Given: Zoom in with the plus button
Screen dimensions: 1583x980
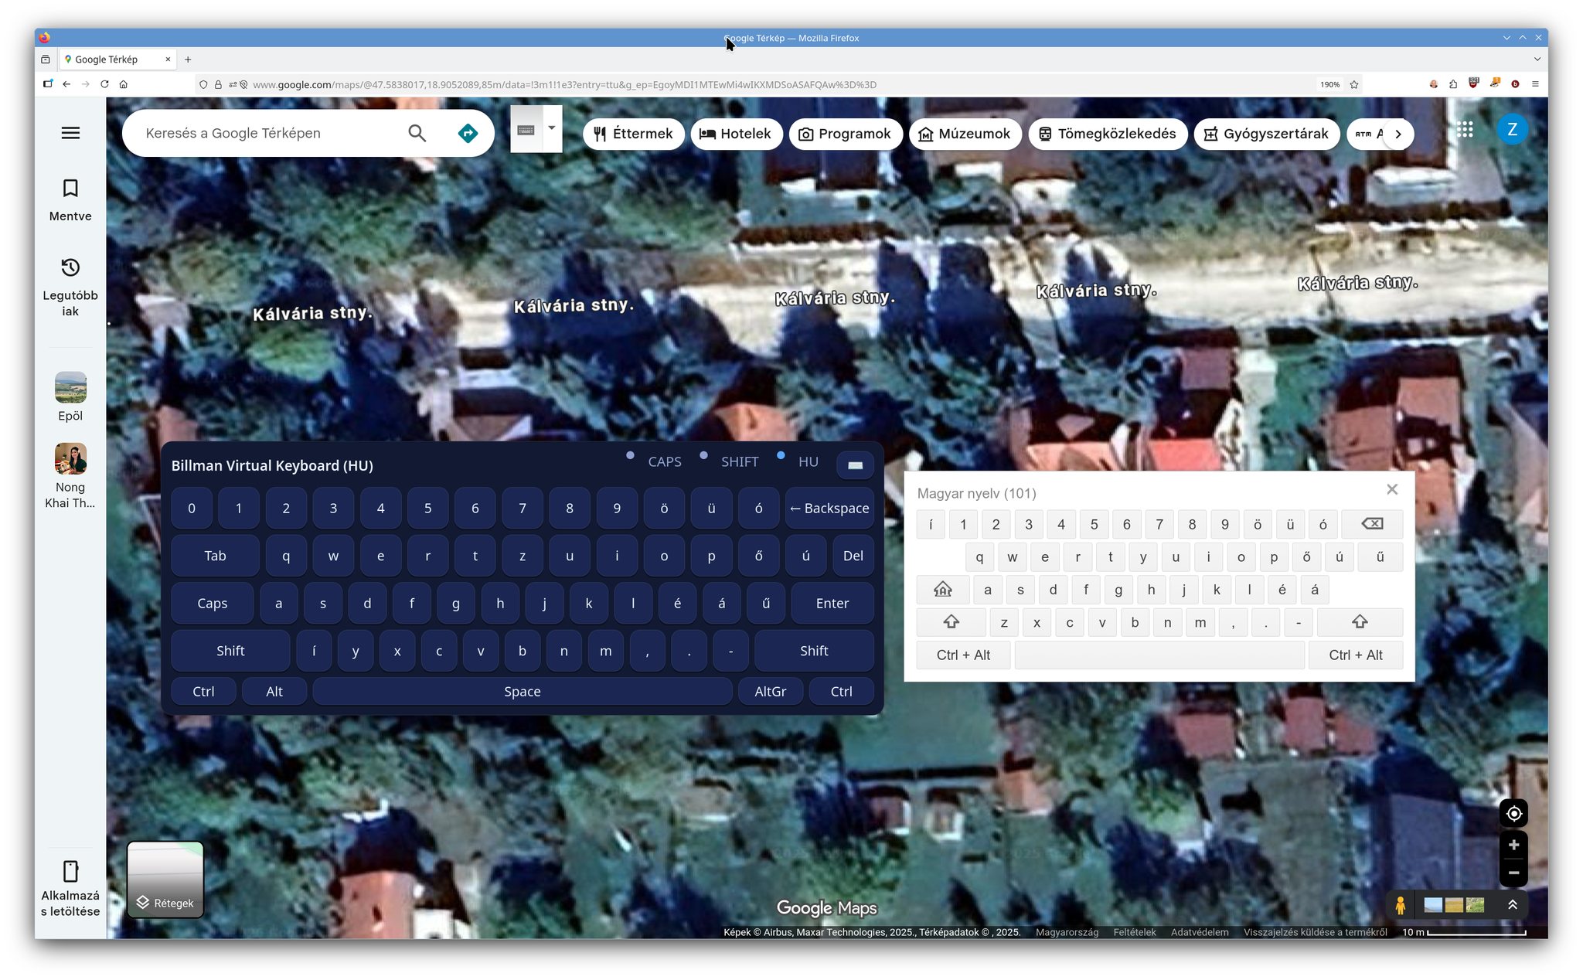Looking at the screenshot, I should pyautogui.click(x=1513, y=845).
